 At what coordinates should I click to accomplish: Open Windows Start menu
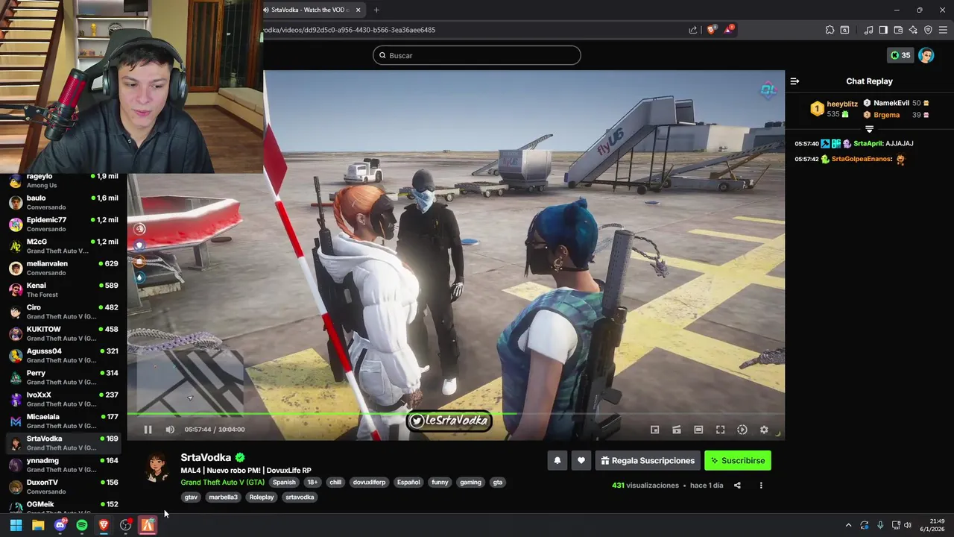coord(16,525)
